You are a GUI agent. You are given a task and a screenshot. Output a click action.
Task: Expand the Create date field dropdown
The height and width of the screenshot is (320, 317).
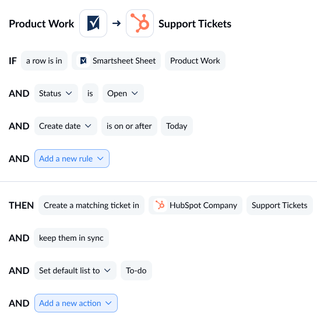click(x=66, y=126)
